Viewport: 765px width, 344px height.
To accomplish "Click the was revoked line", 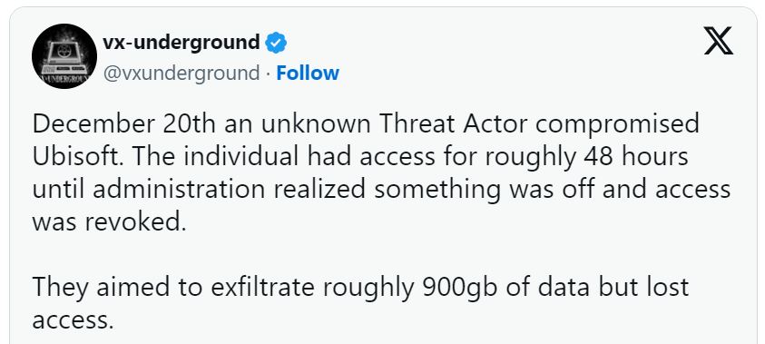I will [109, 222].
